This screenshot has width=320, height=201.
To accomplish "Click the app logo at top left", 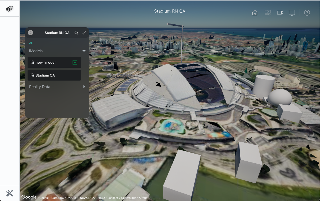I will pos(10,9).
